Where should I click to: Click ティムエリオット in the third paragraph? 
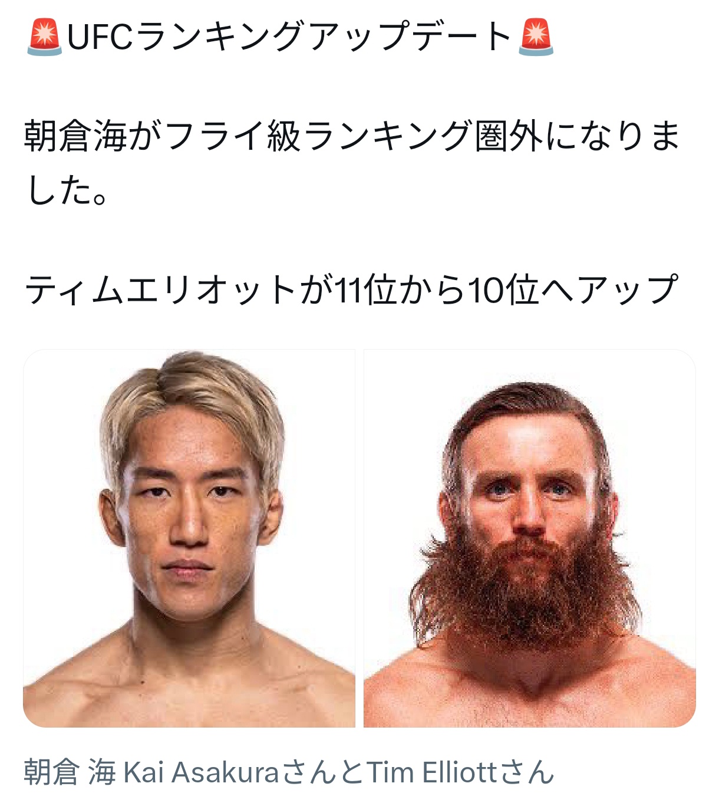pyautogui.click(x=160, y=289)
